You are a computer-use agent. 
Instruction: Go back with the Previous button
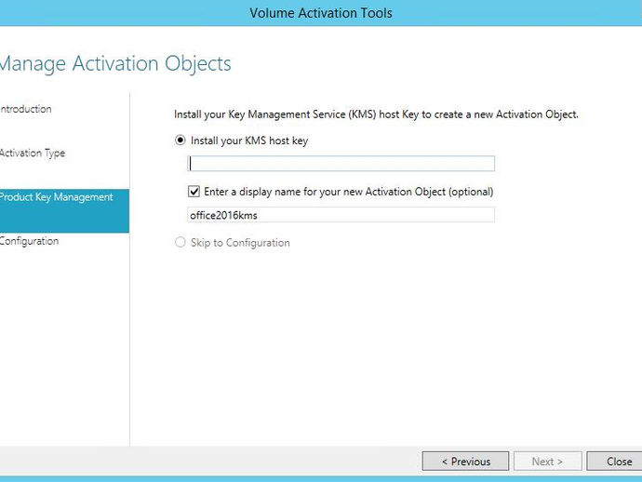point(465,462)
